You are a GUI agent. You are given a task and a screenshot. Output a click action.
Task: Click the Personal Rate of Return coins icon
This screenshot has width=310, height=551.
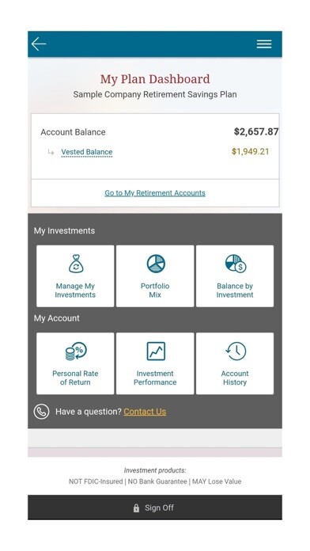76,351
